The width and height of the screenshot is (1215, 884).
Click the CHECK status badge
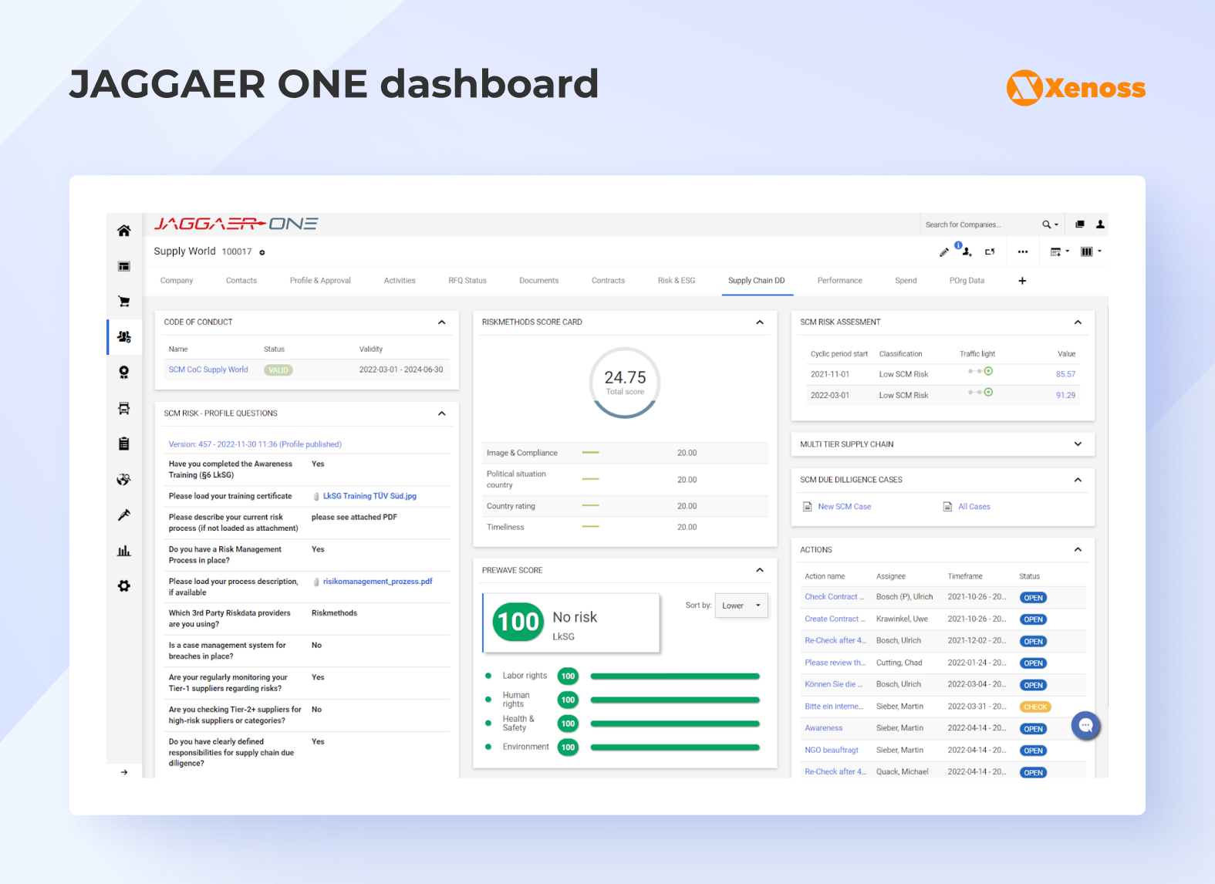point(1035,707)
